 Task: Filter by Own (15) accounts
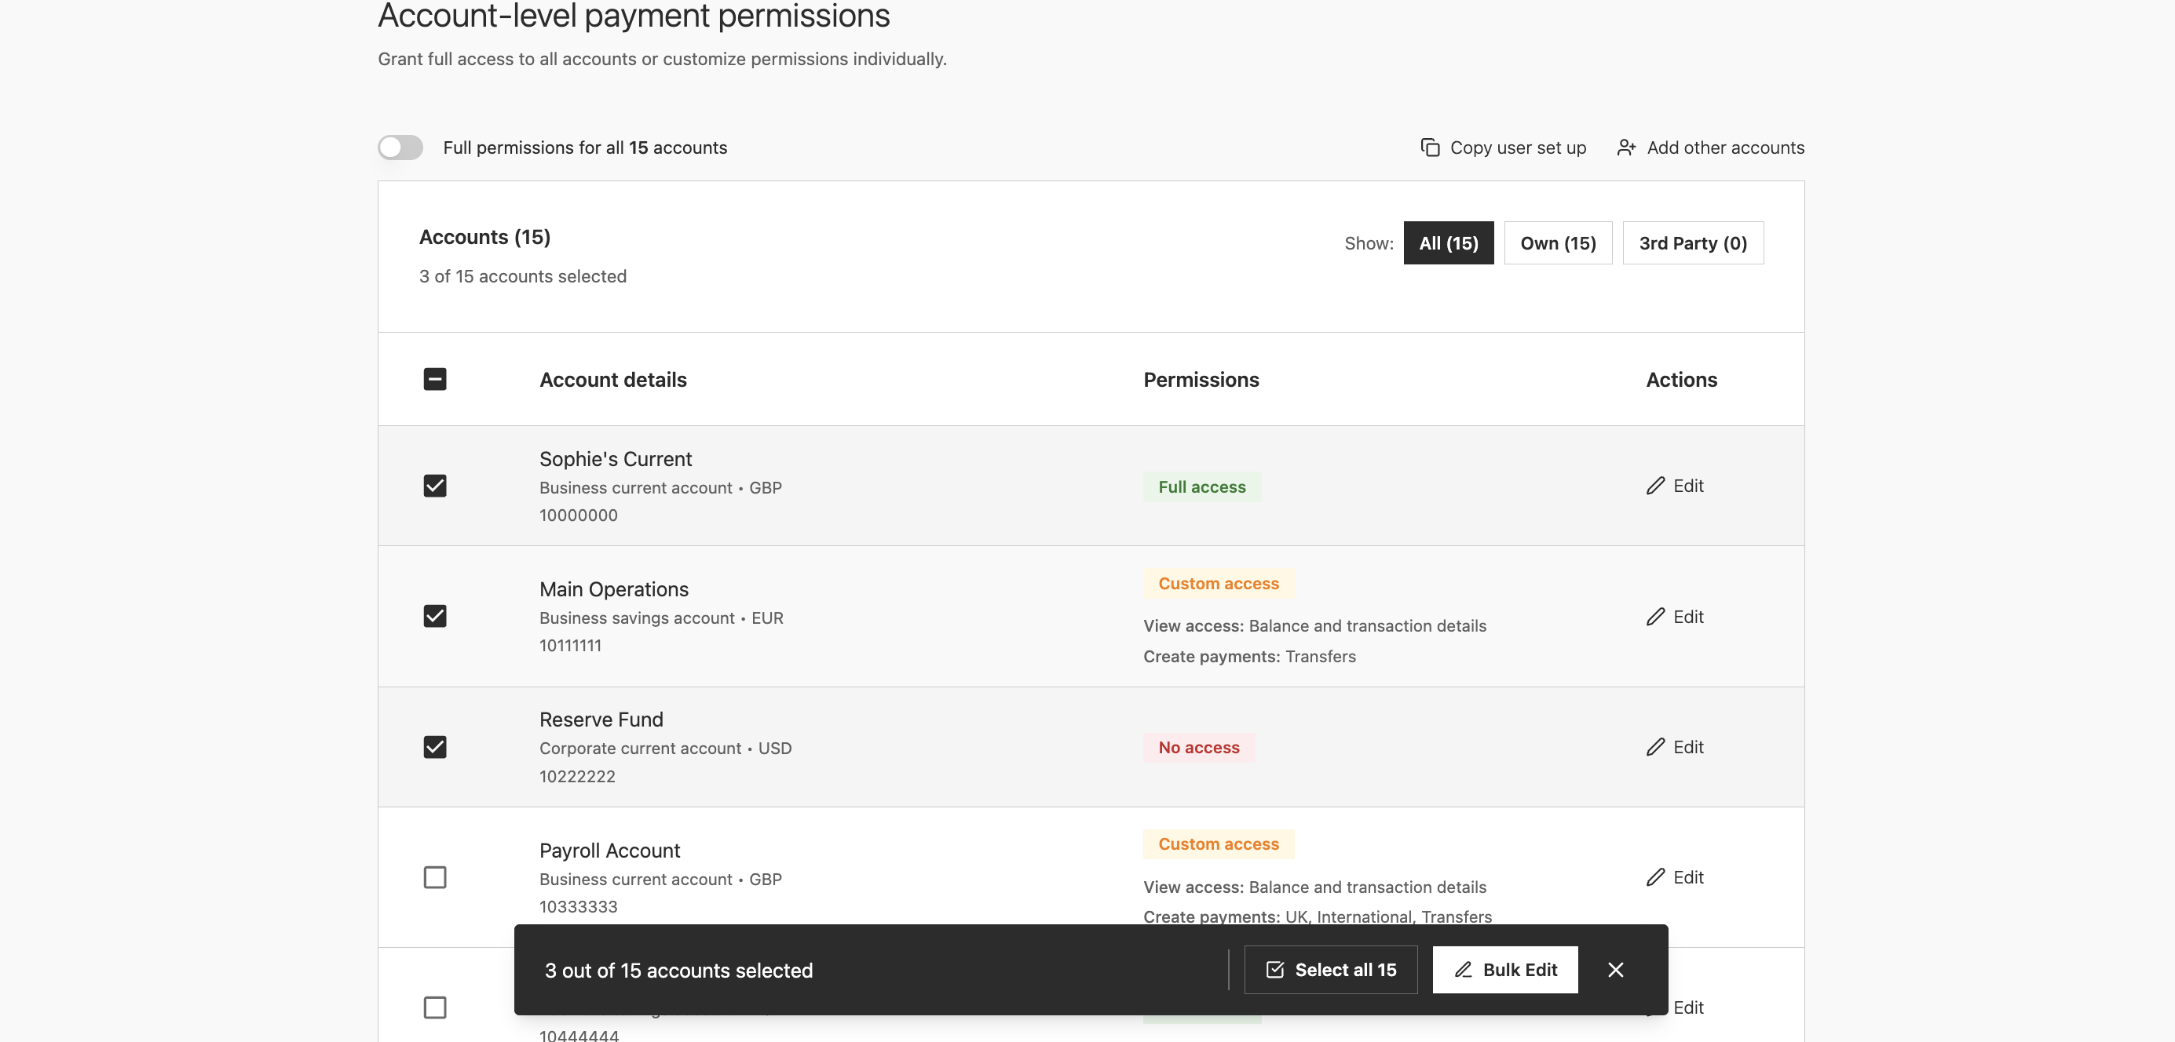(x=1558, y=243)
